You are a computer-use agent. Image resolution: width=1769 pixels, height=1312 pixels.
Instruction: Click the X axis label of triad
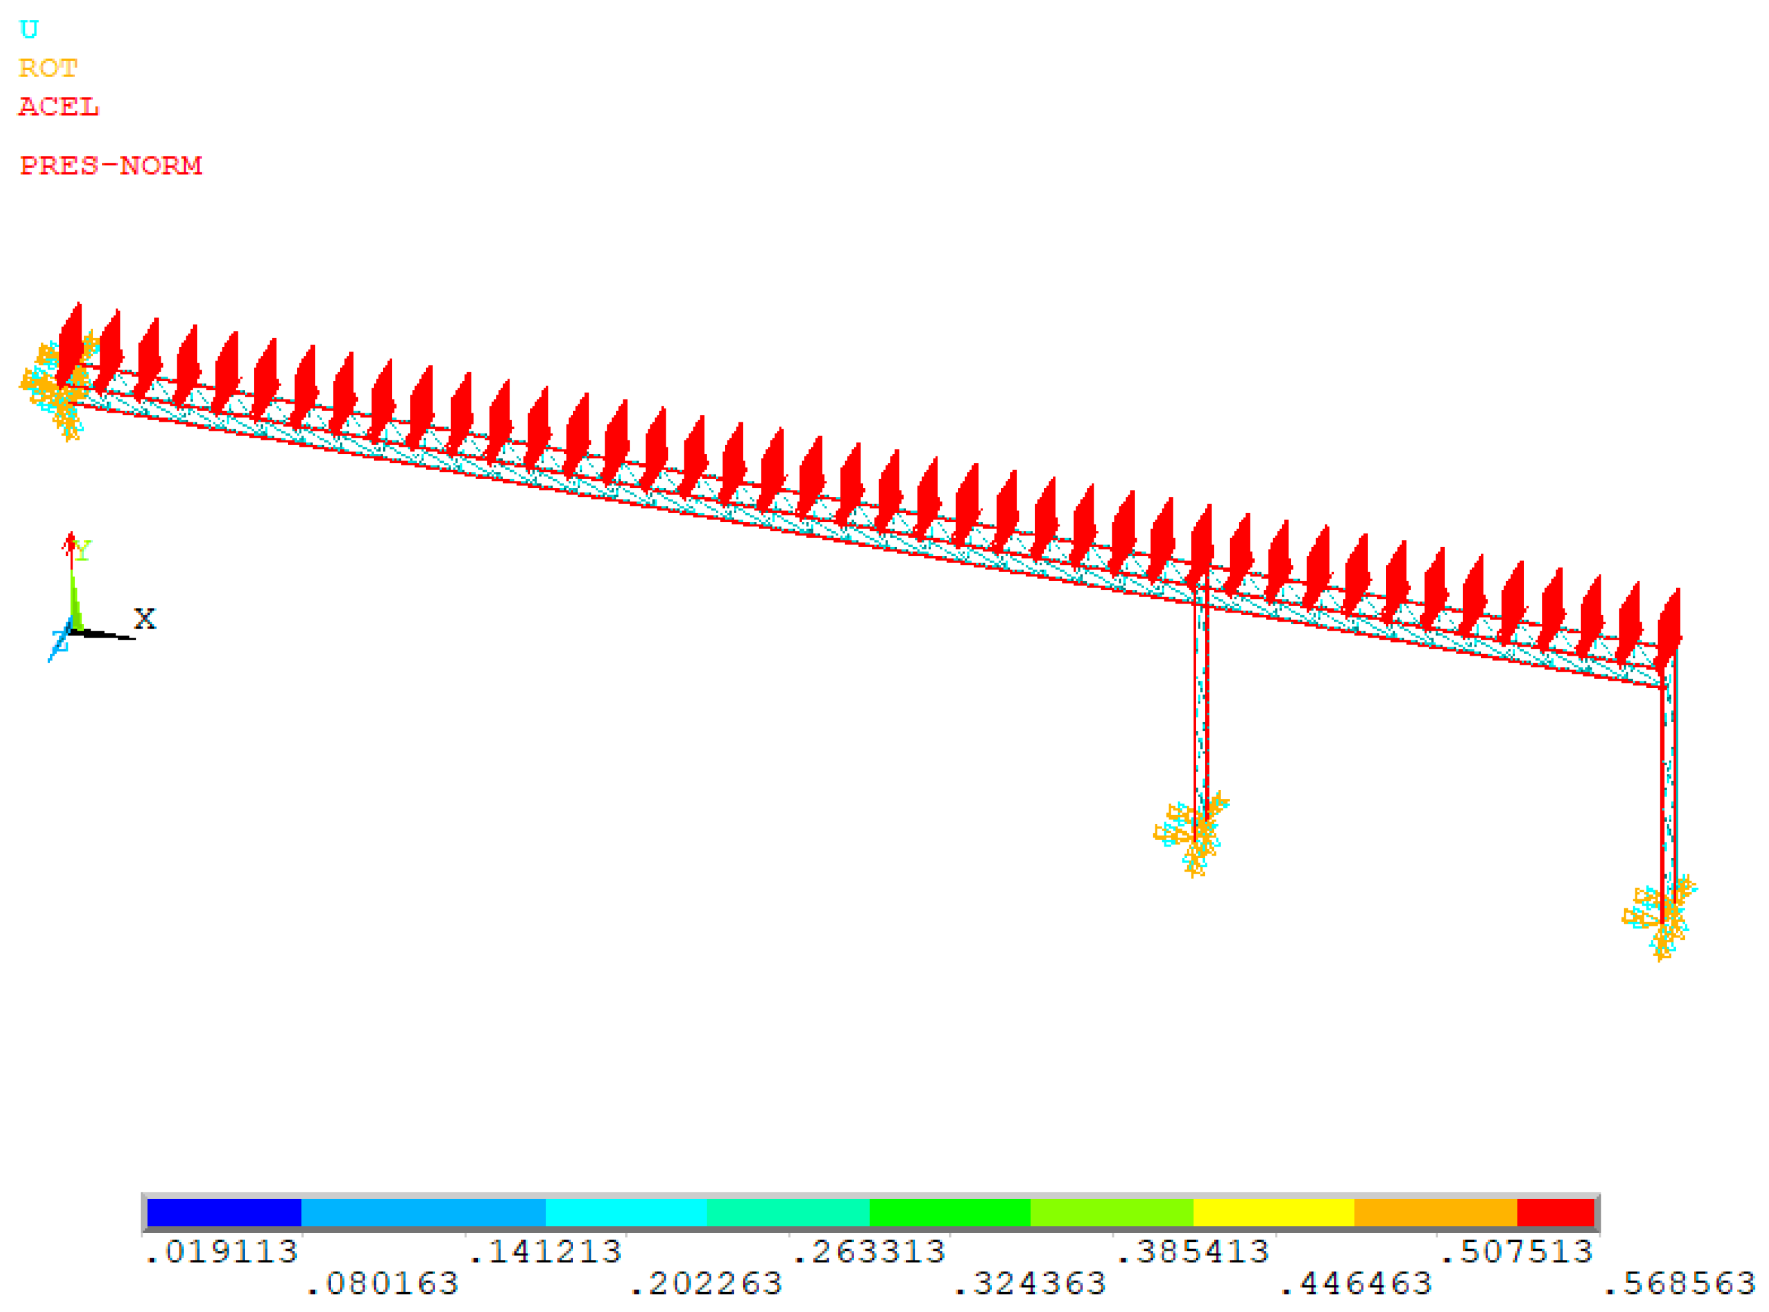(x=145, y=618)
